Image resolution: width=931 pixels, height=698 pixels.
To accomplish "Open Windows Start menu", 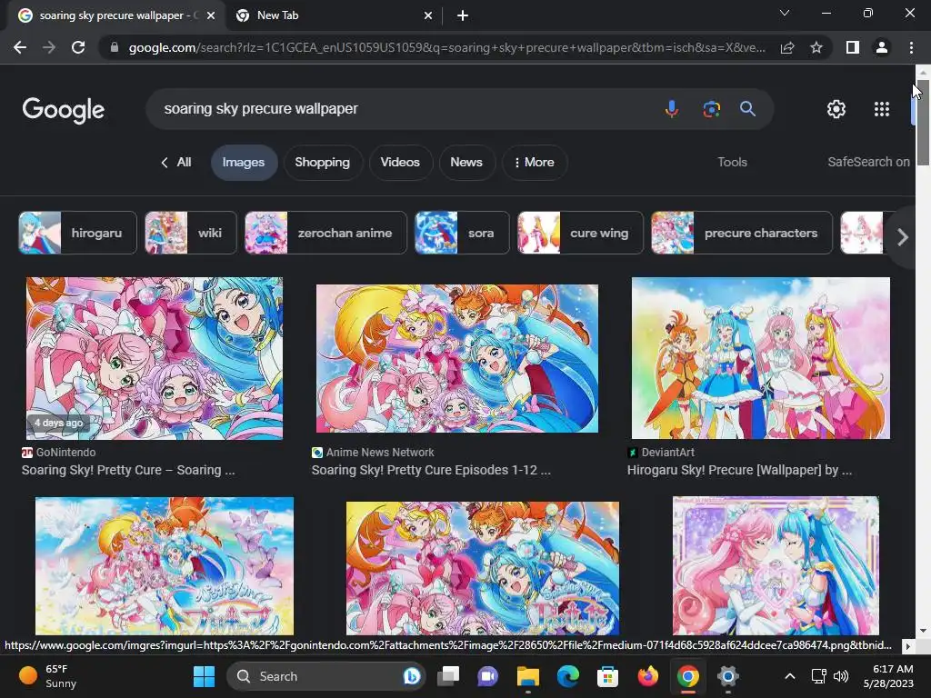I will (x=204, y=676).
